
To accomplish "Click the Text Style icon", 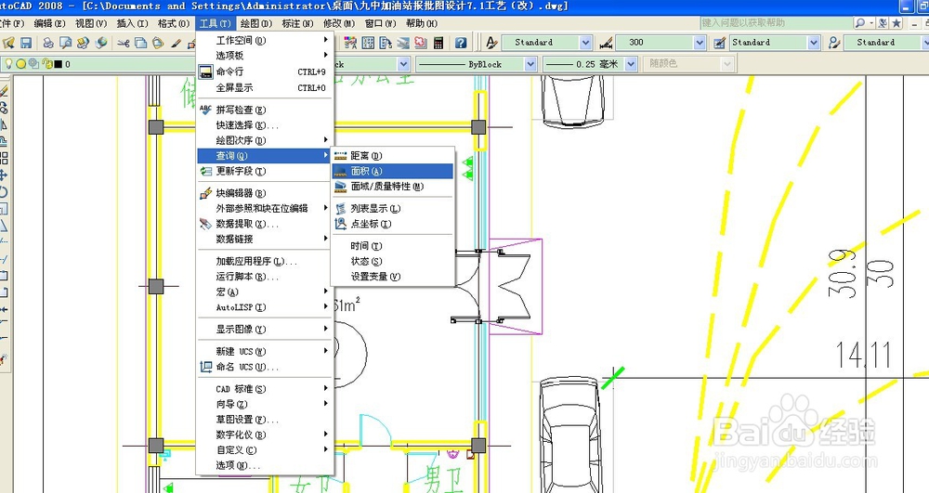I will click(x=491, y=43).
